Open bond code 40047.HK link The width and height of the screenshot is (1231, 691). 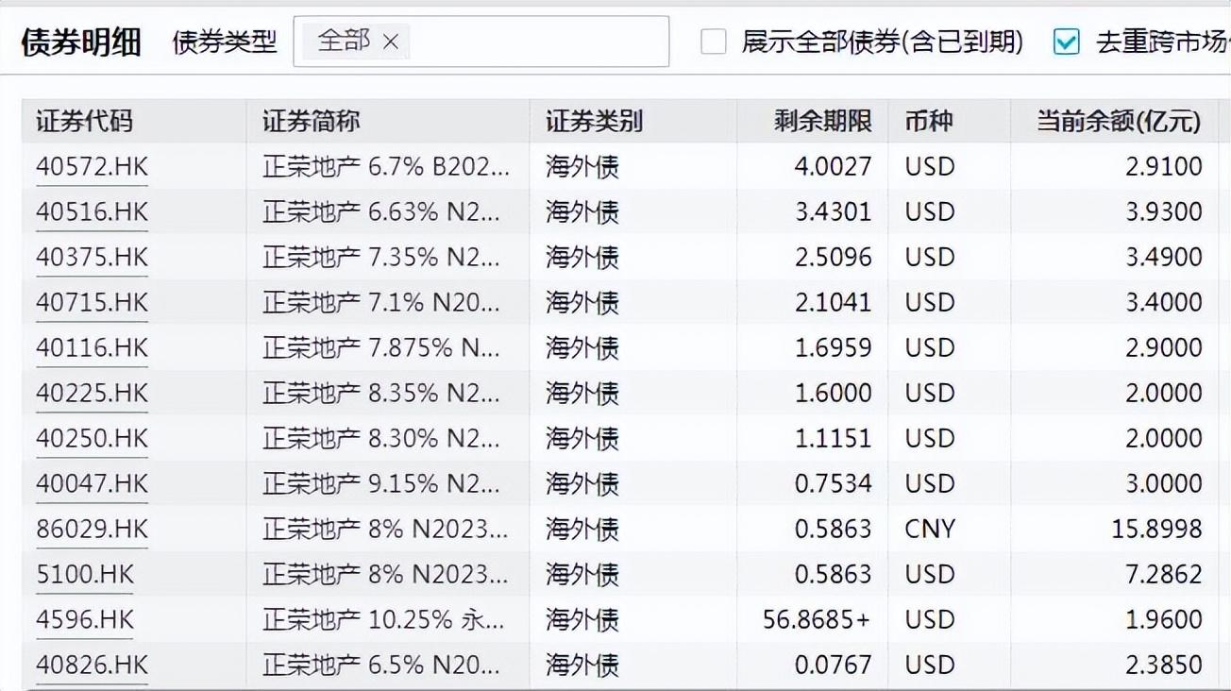[93, 484]
